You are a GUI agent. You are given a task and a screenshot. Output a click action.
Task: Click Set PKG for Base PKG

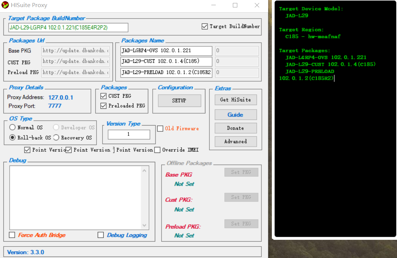[241, 172]
